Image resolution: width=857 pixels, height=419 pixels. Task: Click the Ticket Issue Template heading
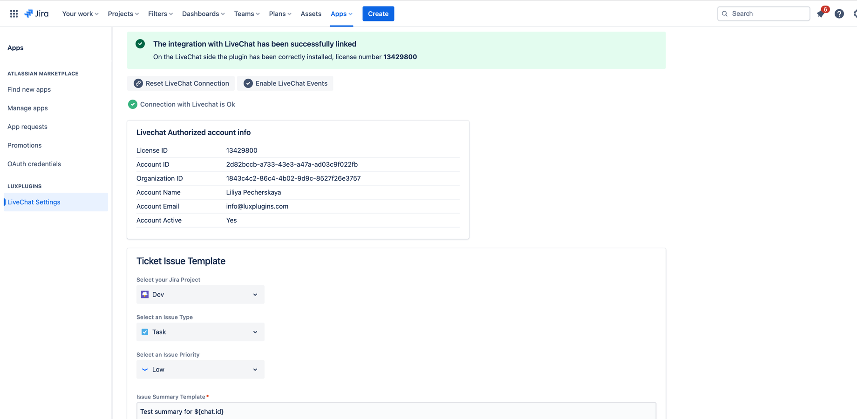(x=181, y=261)
